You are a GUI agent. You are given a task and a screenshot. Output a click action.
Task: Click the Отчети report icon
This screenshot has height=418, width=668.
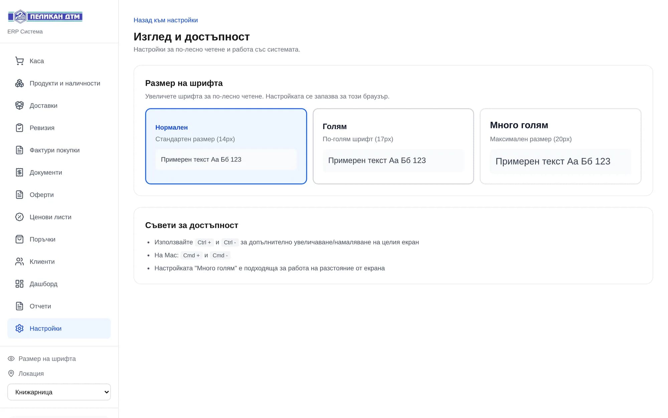pyautogui.click(x=19, y=306)
